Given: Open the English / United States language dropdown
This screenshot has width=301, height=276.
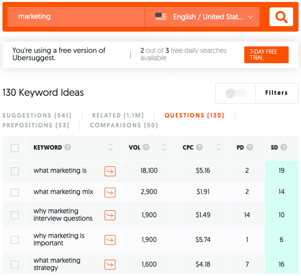Looking at the screenshot, I should tap(202, 17).
